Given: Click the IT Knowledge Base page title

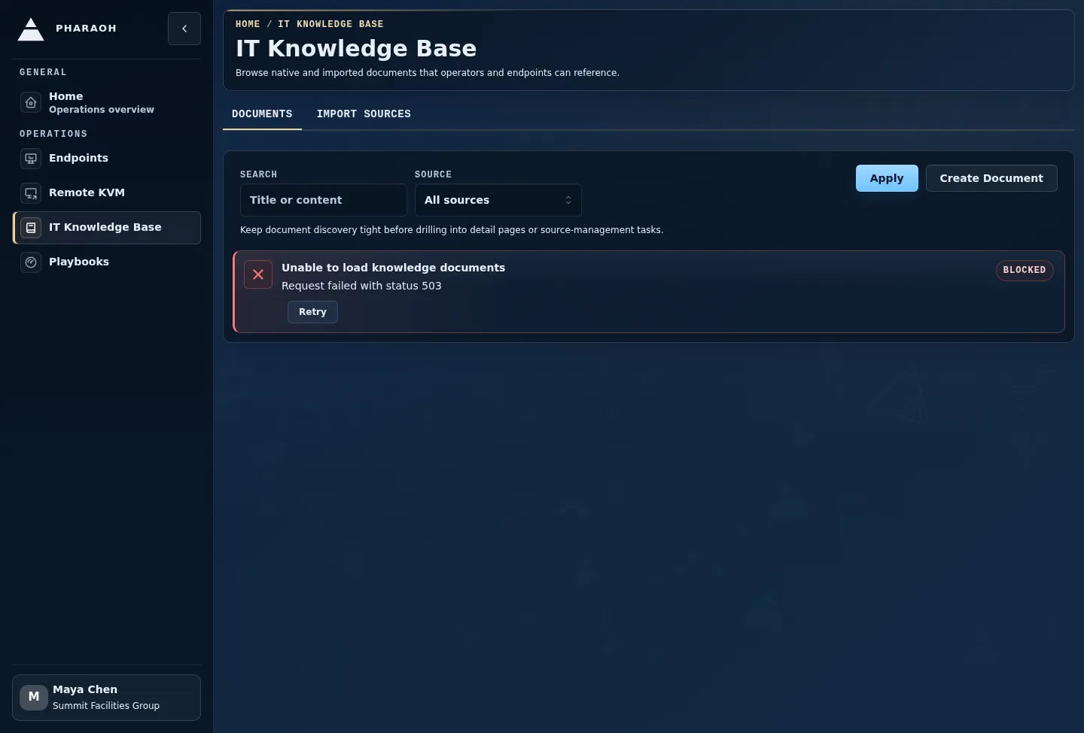Looking at the screenshot, I should point(356,49).
